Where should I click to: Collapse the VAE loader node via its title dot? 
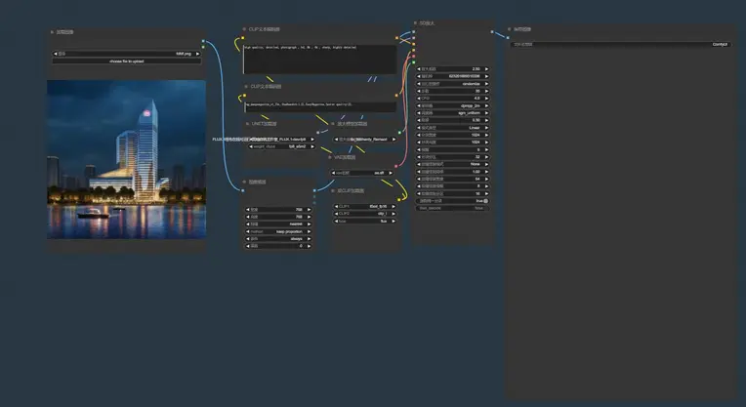coord(333,156)
